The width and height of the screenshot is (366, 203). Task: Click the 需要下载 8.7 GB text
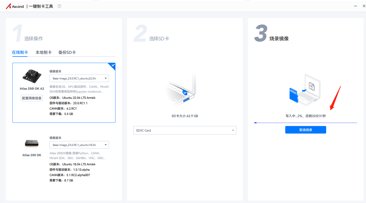61,180
